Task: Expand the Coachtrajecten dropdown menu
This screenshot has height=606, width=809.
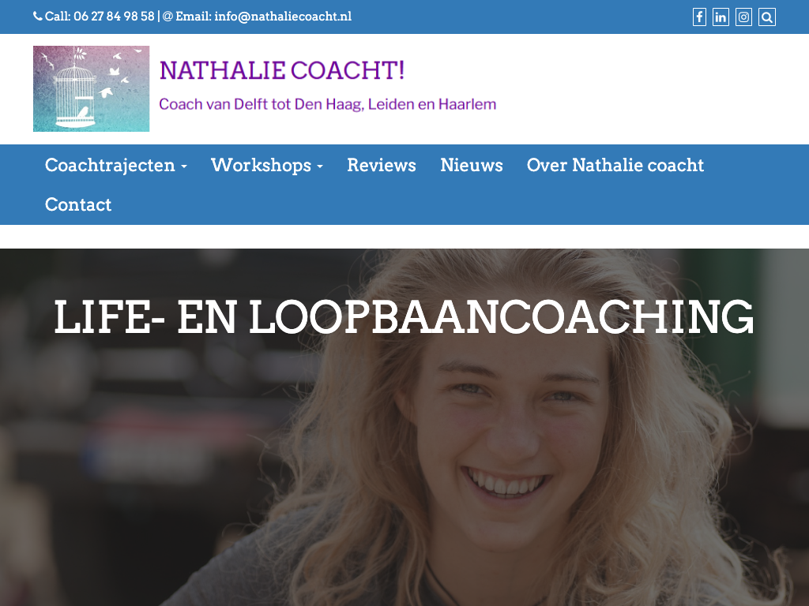Action: click(115, 165)
